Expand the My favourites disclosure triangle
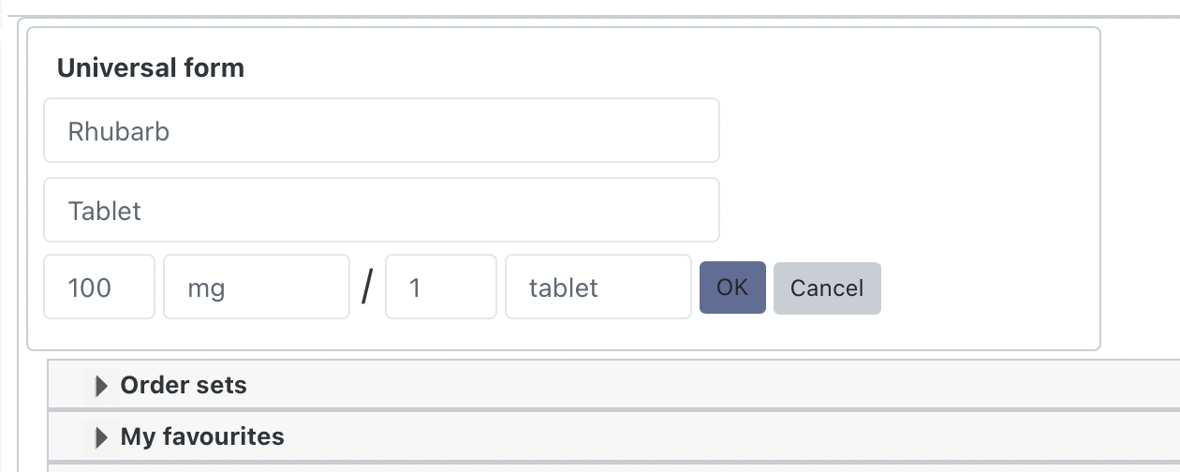The height and width of the screenshot is (472, 1180). tap(102, 437)
